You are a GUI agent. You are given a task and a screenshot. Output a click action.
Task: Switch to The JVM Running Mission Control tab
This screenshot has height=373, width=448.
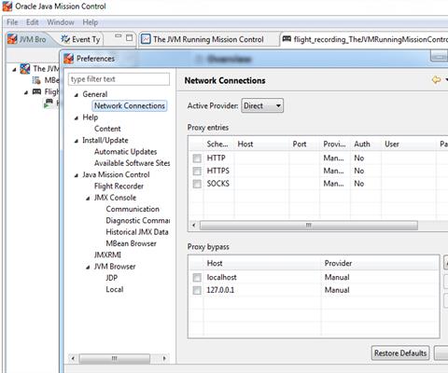(x=208, y=39)
